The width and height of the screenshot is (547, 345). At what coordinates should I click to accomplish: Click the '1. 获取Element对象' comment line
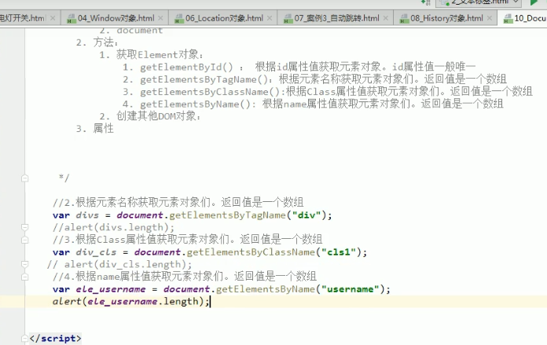click(151, 55)
